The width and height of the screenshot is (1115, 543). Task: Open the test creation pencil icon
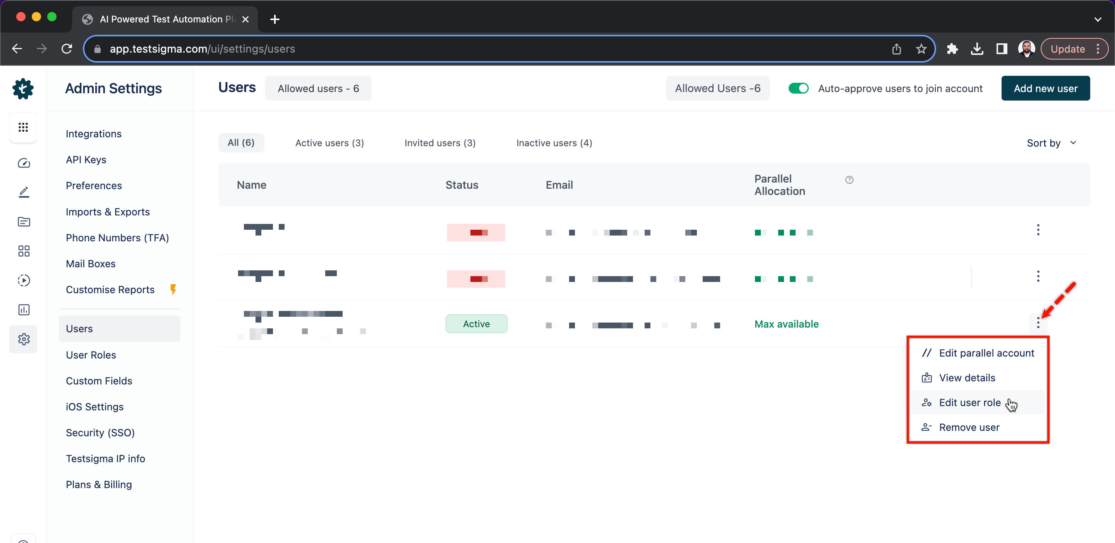tap(24, 192)
